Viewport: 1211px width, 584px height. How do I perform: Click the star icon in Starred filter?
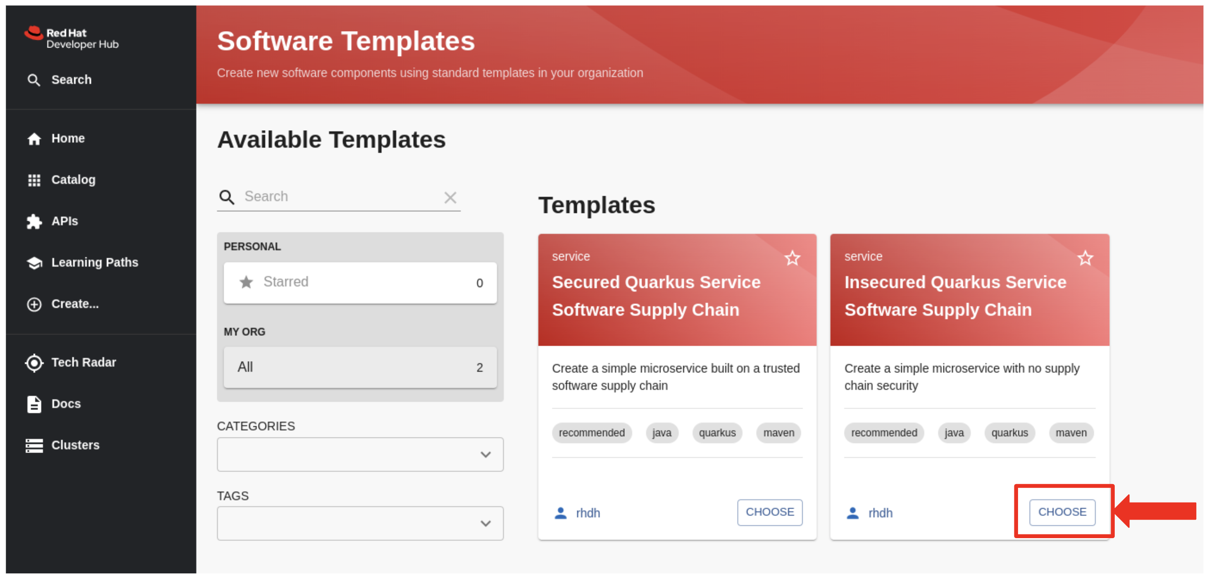point(246,282)
